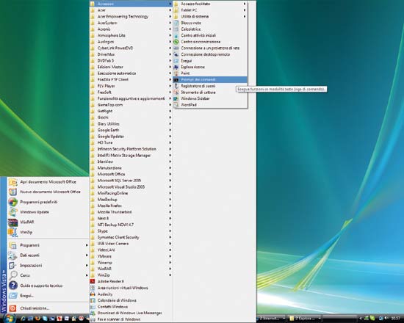Viewport: 404px width, 323px height.
Task: Launch Paint from the Accessori submenu
Action: point(210,73)
